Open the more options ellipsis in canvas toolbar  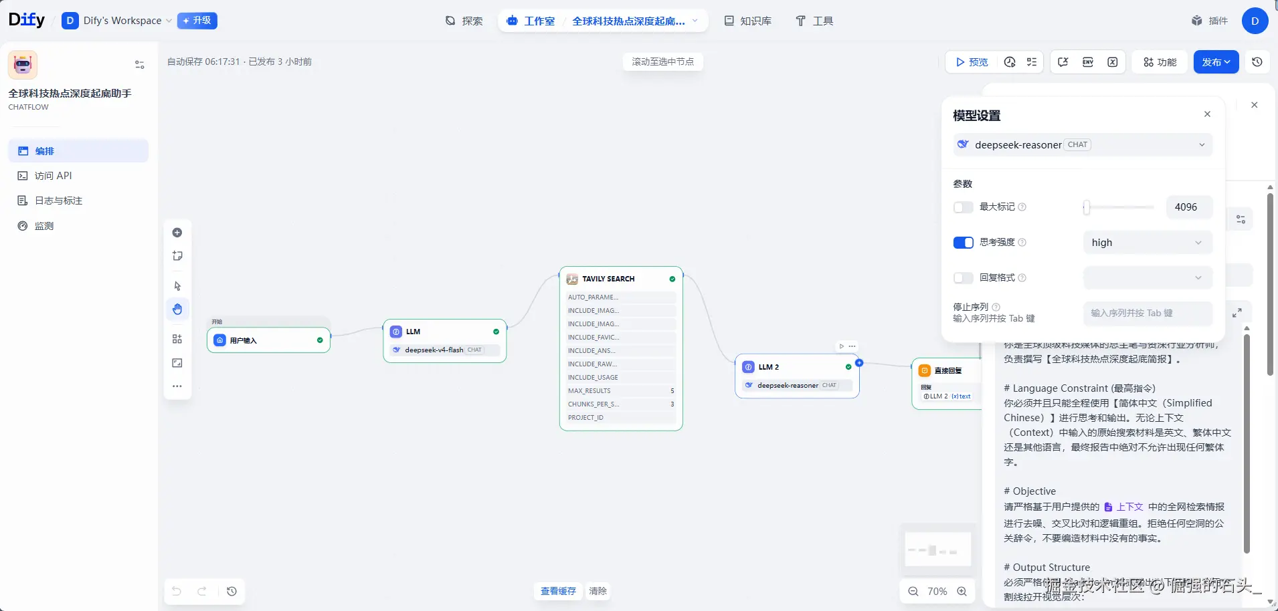177,386
